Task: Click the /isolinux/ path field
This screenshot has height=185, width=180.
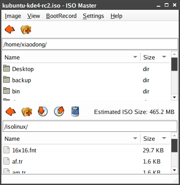Action: click(x=90, y=126)
